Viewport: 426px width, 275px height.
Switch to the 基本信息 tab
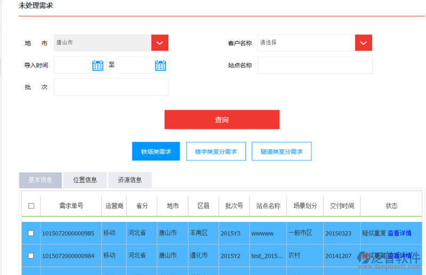(x=41, y=180)
